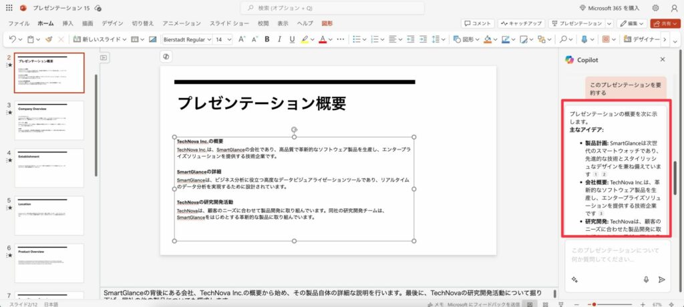Screen dimensions: 684x307
Task: Switch to the 描画 tab
Action: (x=88, y=23)
